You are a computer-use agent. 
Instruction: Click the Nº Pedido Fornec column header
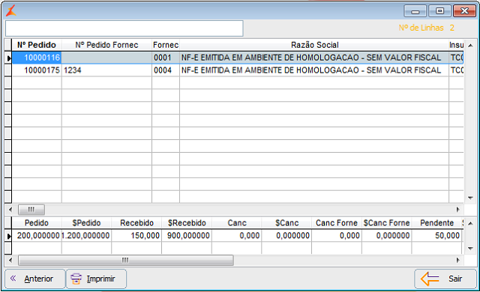(106, 45)
